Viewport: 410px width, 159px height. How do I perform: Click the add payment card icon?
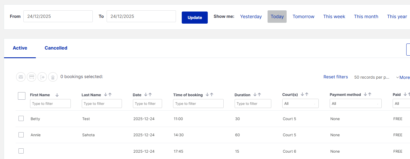(31, 77)
